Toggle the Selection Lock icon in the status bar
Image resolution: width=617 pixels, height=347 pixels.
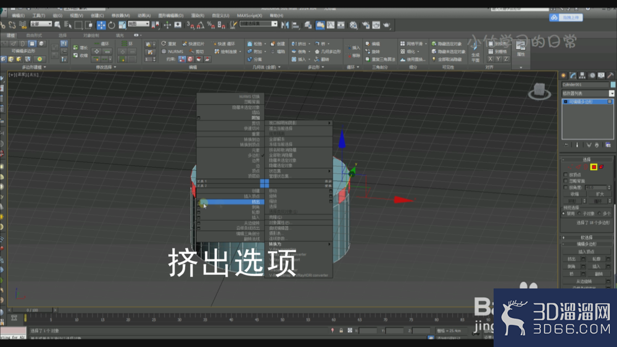pyautogui.click(x=341, y=330)
